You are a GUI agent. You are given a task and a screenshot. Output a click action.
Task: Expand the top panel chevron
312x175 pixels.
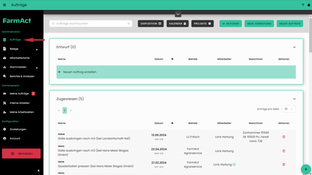point(178,14)
